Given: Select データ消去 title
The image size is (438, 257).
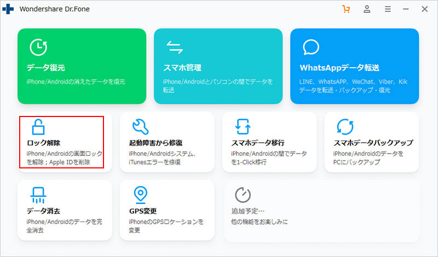Looking at the screenshot, I should click(x=43, y=211).
